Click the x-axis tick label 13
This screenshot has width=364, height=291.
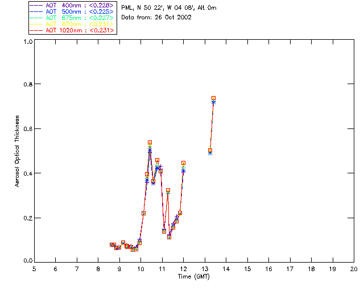pos(205,269)
